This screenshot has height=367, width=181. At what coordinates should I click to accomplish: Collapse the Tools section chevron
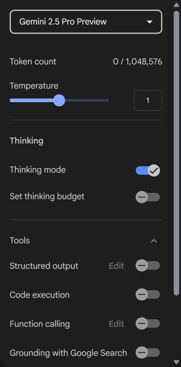tap(154, 241)
